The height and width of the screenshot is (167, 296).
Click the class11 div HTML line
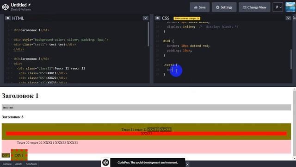[51, 68]
